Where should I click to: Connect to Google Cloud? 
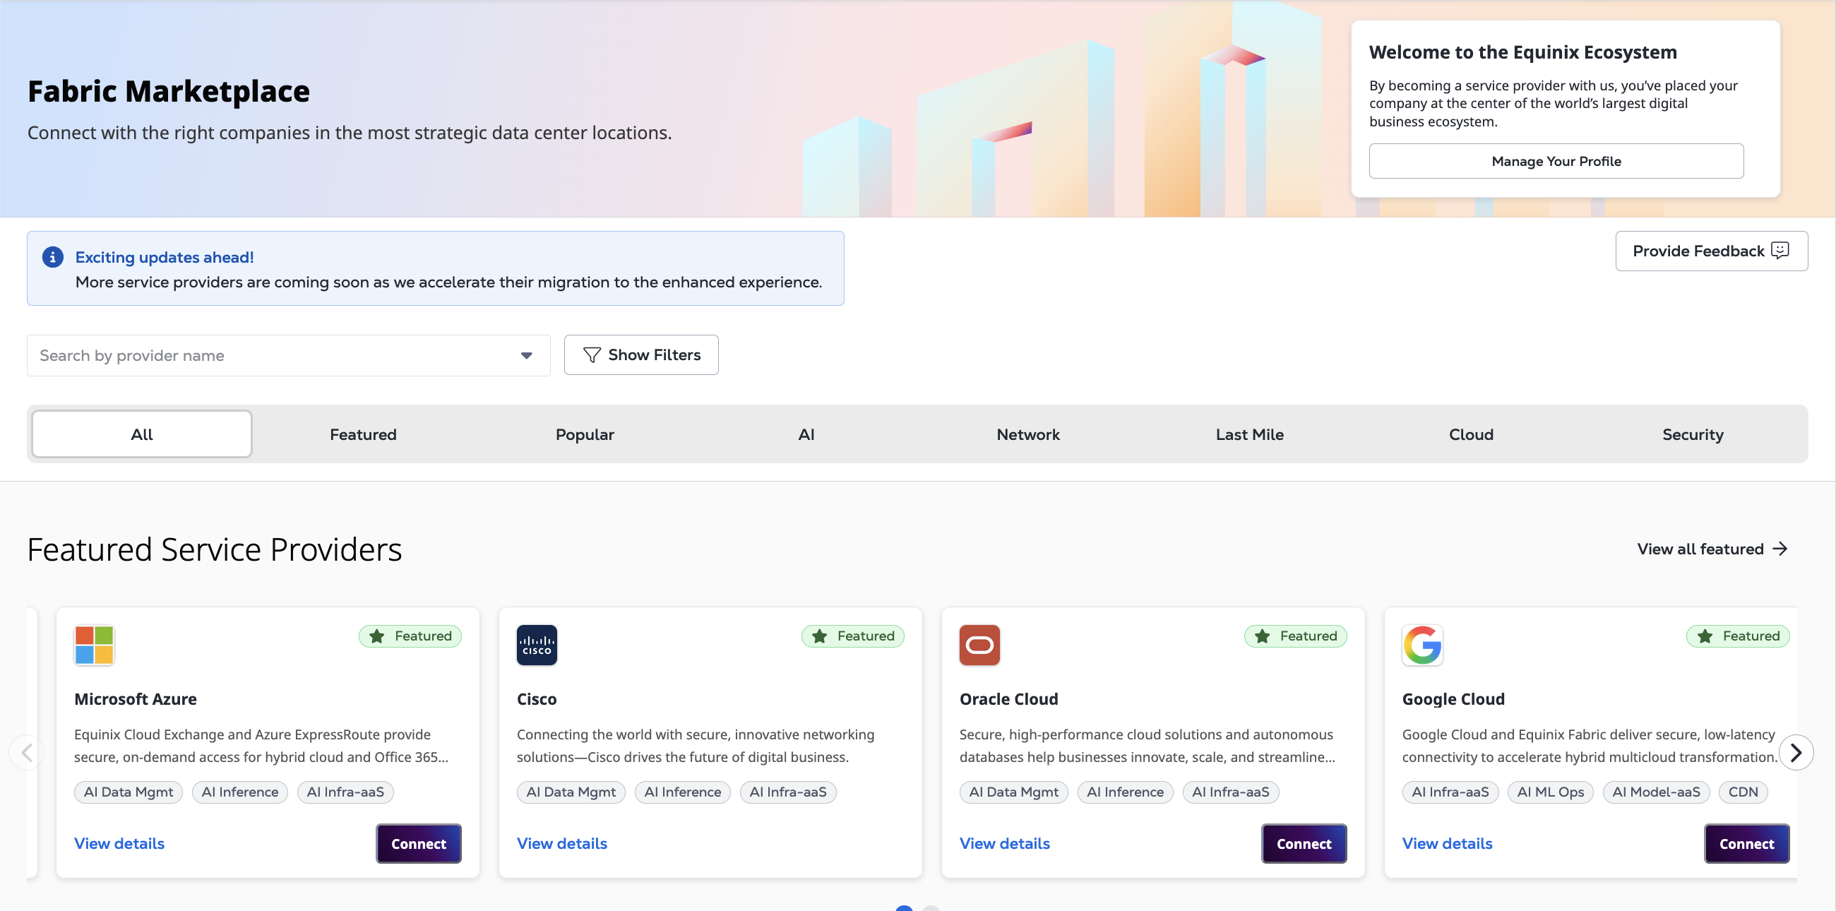tap(1746, 843)
